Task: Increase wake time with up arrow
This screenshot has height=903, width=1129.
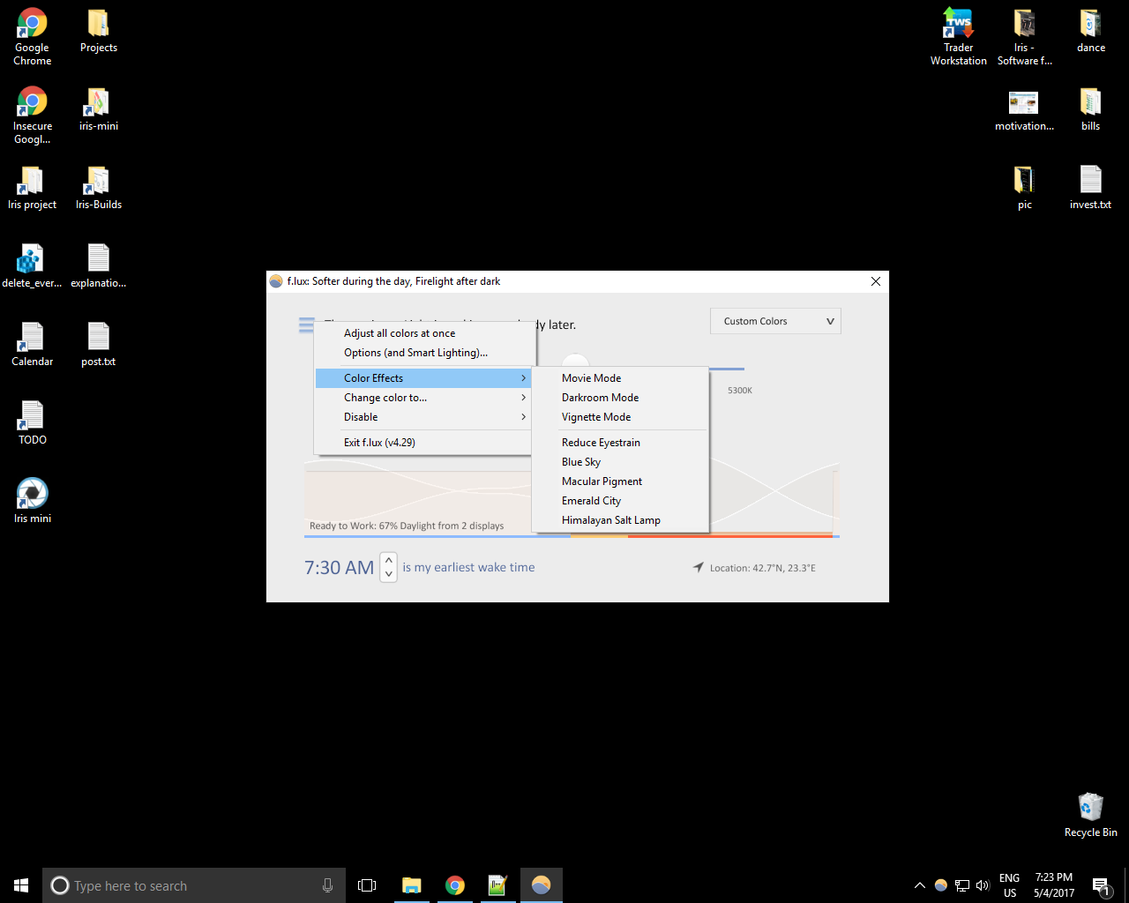Action: (389, 561)
